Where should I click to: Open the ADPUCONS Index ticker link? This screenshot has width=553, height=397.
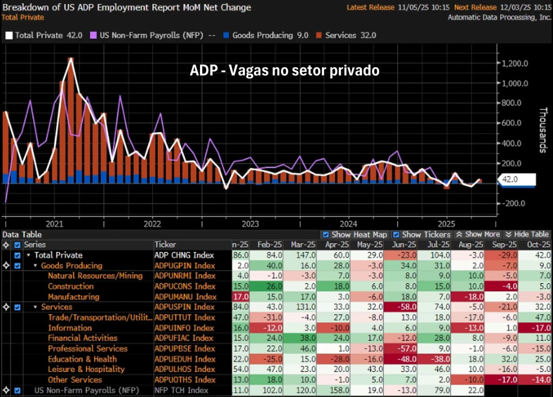pos(185,286)
